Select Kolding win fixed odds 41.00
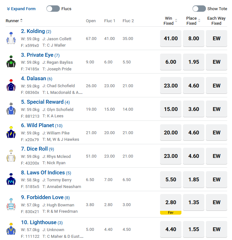The height and width of the screenshot is (240, 232). (171, 39)
